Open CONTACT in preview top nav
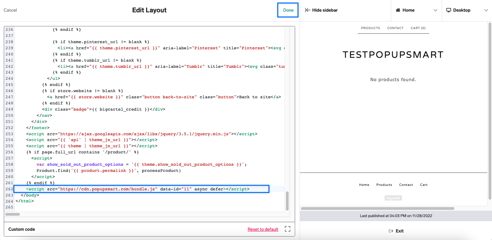 (395, 28)
